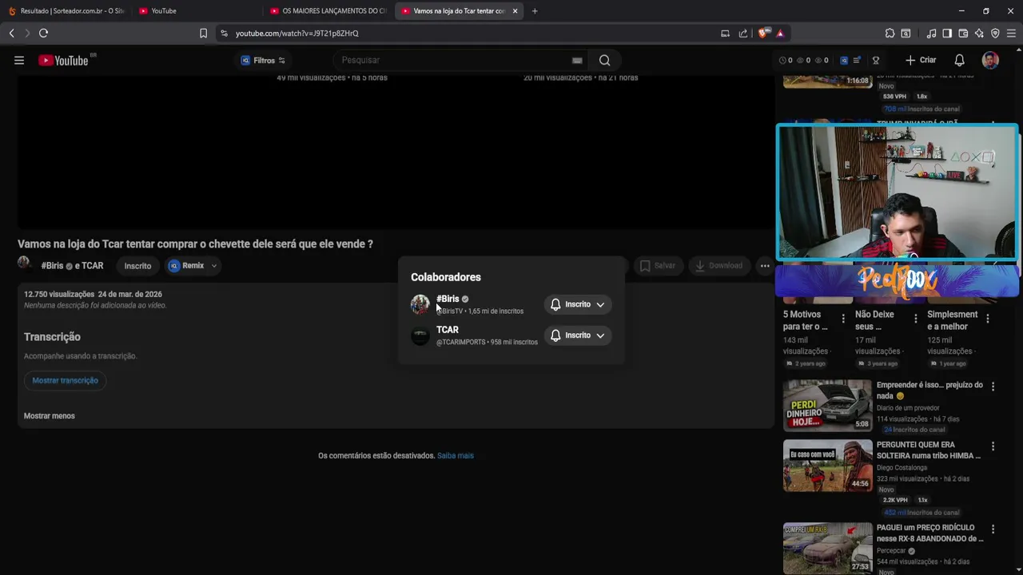Click the magnifier search button
This screenshot has width=1023, height=575.
(604, 60)
